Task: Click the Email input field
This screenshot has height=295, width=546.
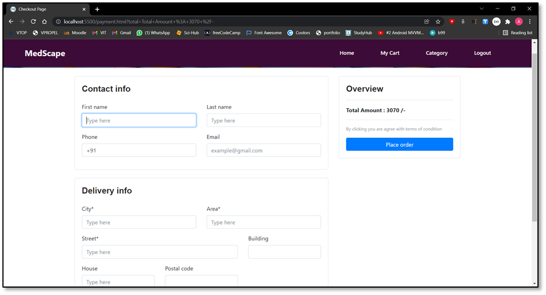Action: tap(264, 150)
